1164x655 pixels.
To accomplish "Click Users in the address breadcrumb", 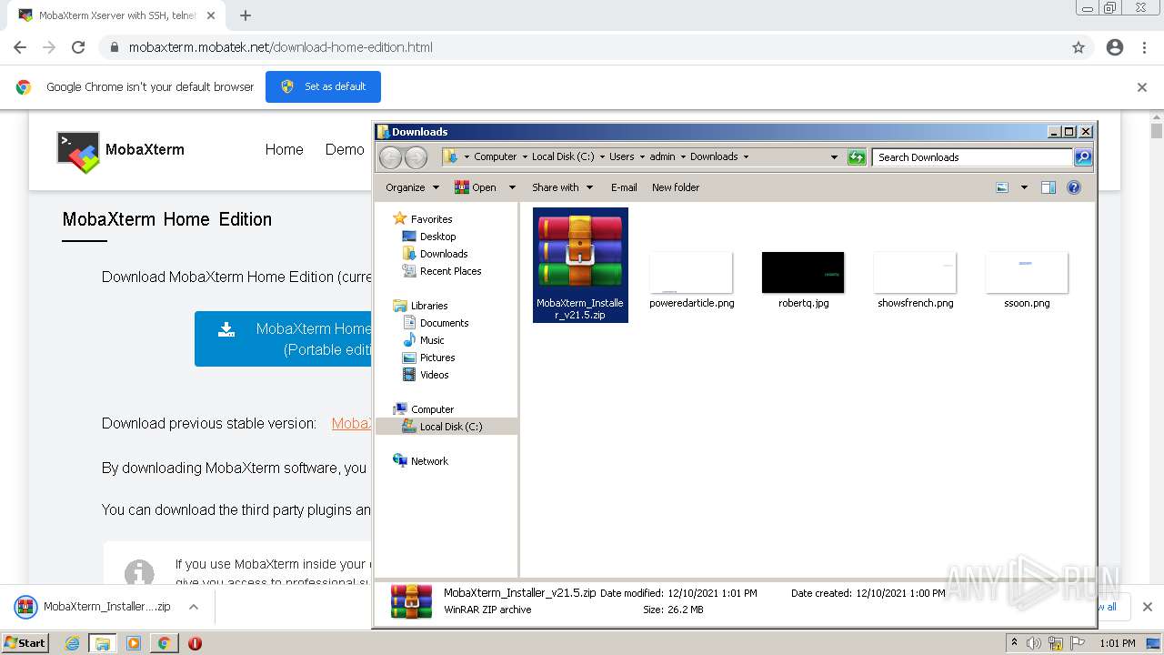I will (622, 156).
